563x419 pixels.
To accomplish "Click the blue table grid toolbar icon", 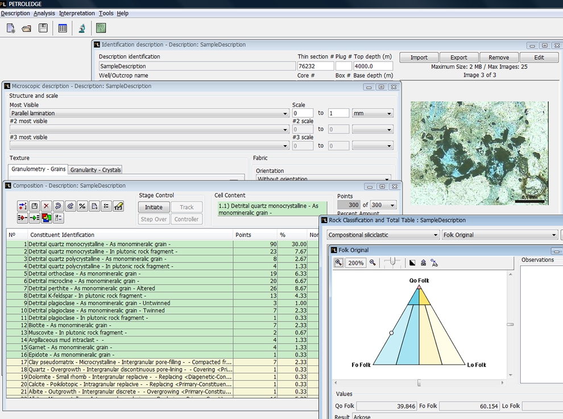I will click(63, 28).
